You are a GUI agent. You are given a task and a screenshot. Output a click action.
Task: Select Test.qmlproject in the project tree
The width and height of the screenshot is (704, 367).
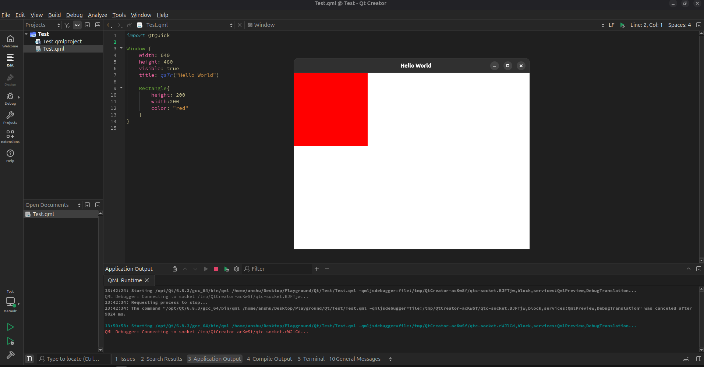click(62, 42)
